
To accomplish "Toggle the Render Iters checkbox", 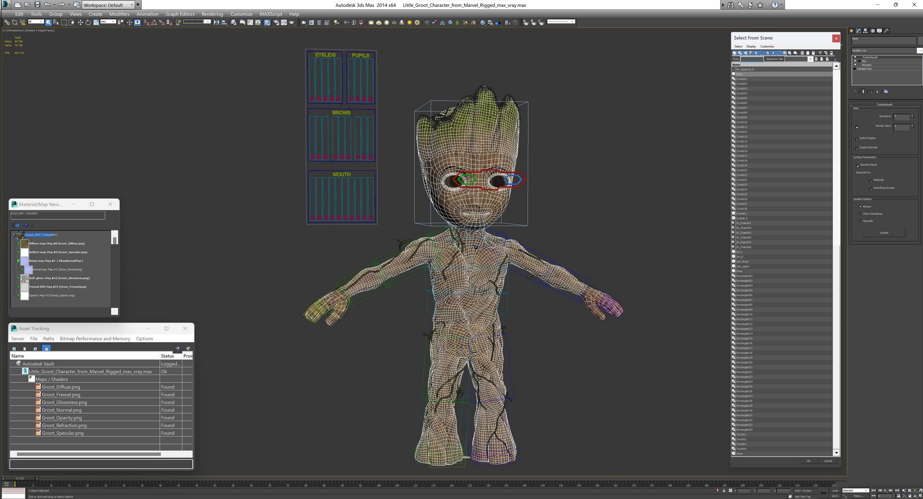I will pos(857,127).
